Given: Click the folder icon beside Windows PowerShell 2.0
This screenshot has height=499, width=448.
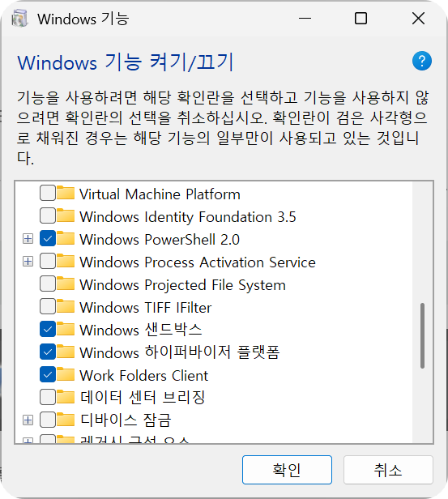Looking at the screenshot, I should pyautogui.click(x=66, y=238).
